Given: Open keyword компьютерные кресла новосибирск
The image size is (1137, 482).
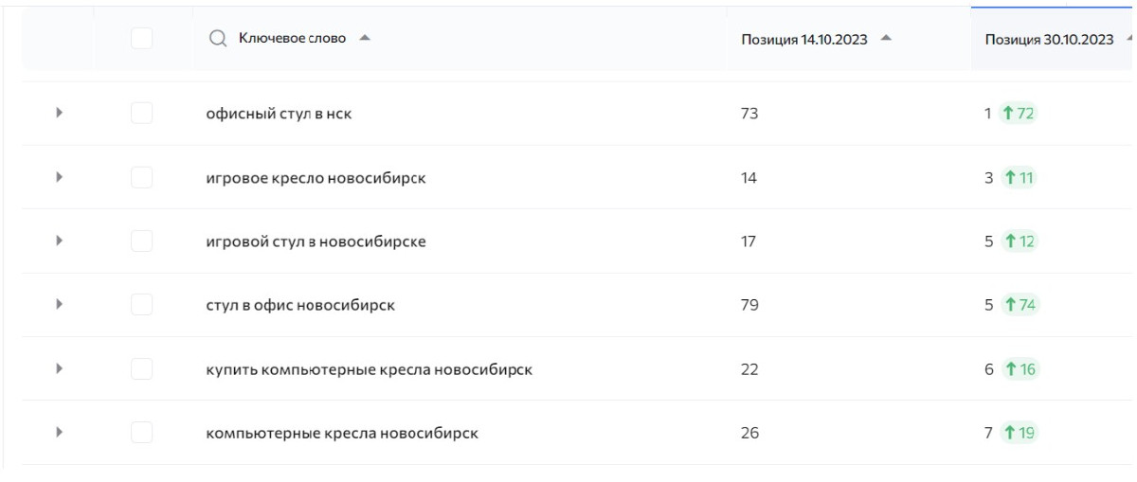Looking at the screenshot, I should pos(342,434).
